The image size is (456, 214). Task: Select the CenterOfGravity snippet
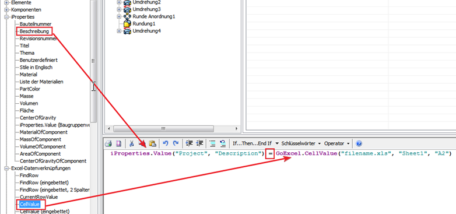tap(38, 118)
